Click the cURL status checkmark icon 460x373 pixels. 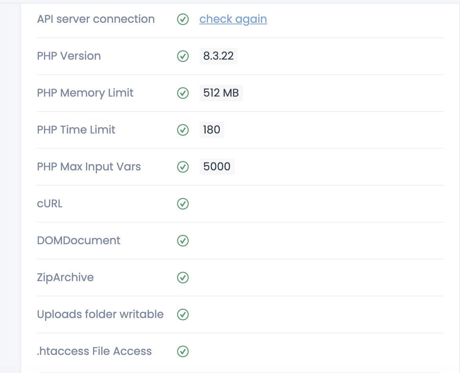[x=183, y=204]
